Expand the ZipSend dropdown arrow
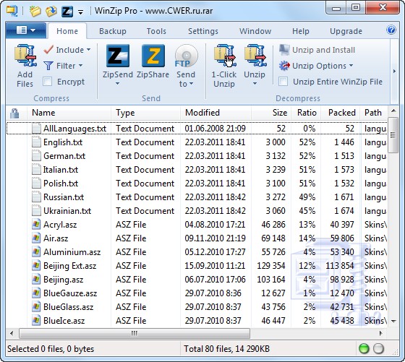 pyautogui.click(x=117, y=83)
